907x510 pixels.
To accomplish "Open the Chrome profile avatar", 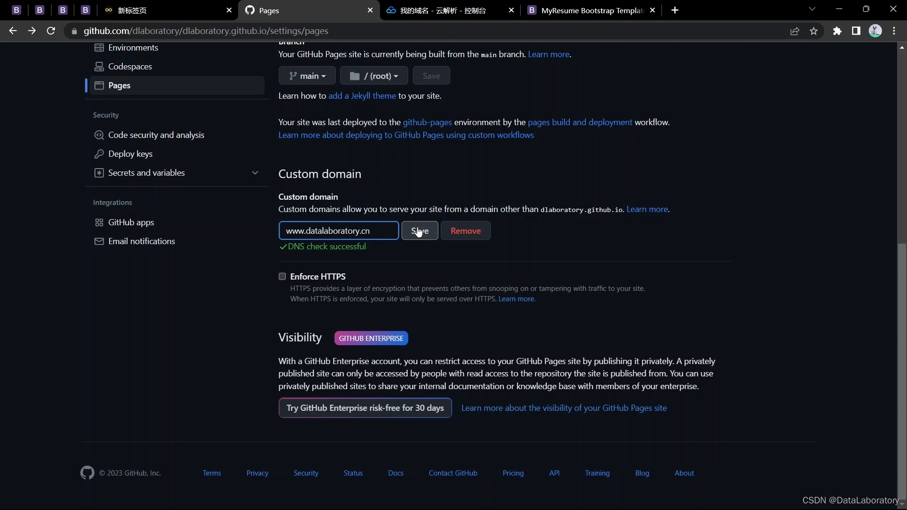I will 875,31.
